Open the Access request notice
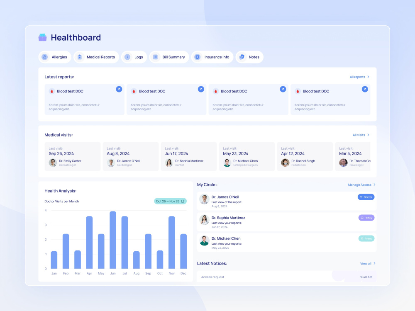The width and height of the screenshot is (415, 311). [x=287, y=277]
